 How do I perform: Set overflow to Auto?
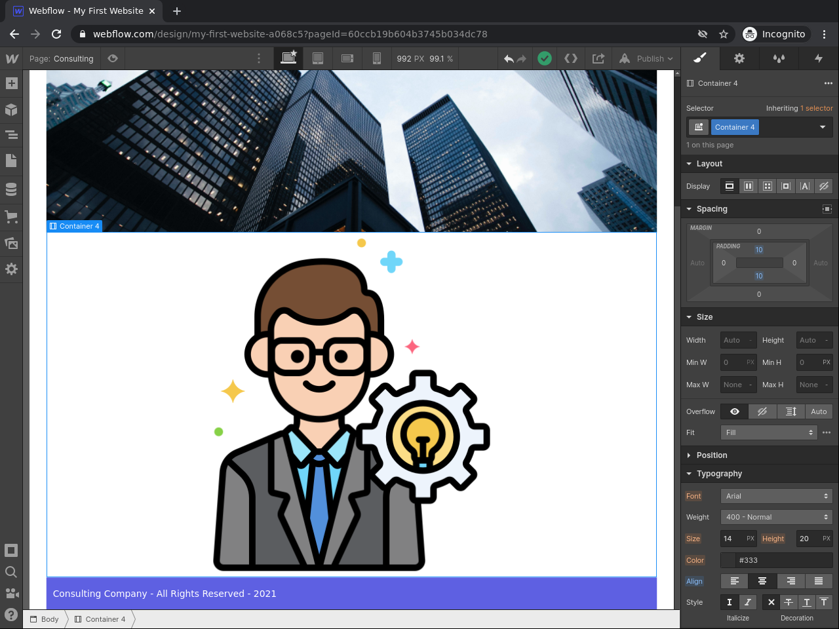(819, 411)
